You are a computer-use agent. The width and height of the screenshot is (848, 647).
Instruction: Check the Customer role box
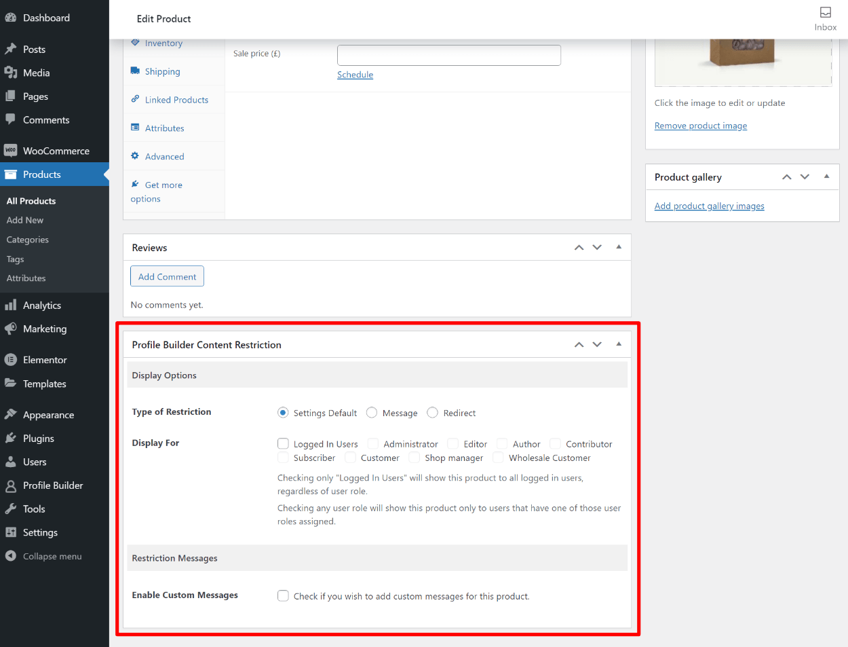click(351, 458)
